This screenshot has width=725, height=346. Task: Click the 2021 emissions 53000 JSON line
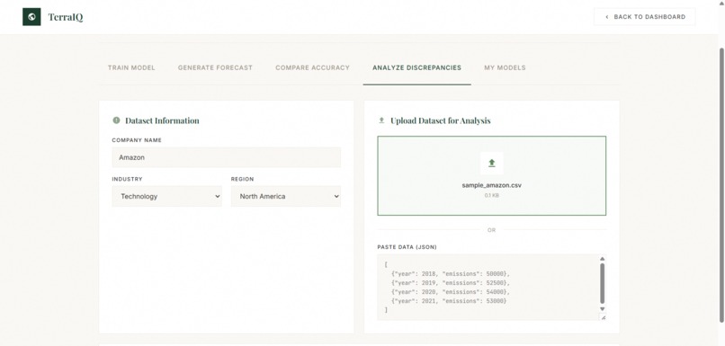point(449,301)
